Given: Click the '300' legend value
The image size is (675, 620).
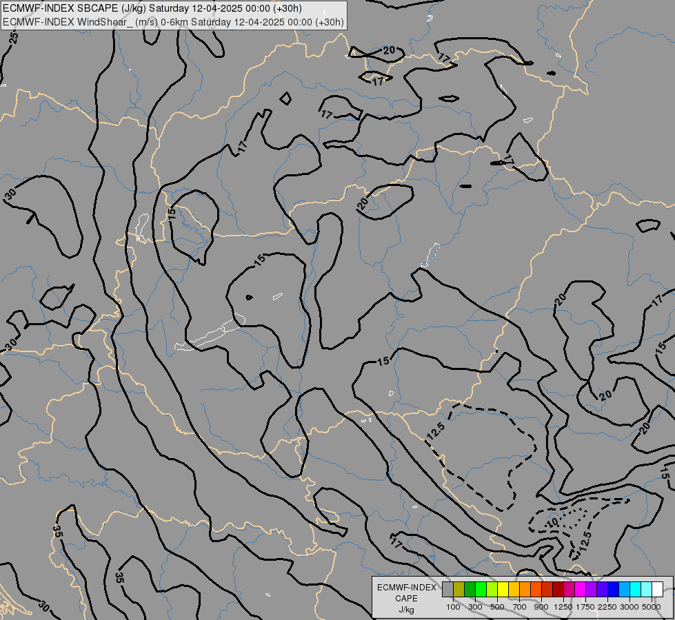Looking at the screenshot, I should tap(475, 607).
